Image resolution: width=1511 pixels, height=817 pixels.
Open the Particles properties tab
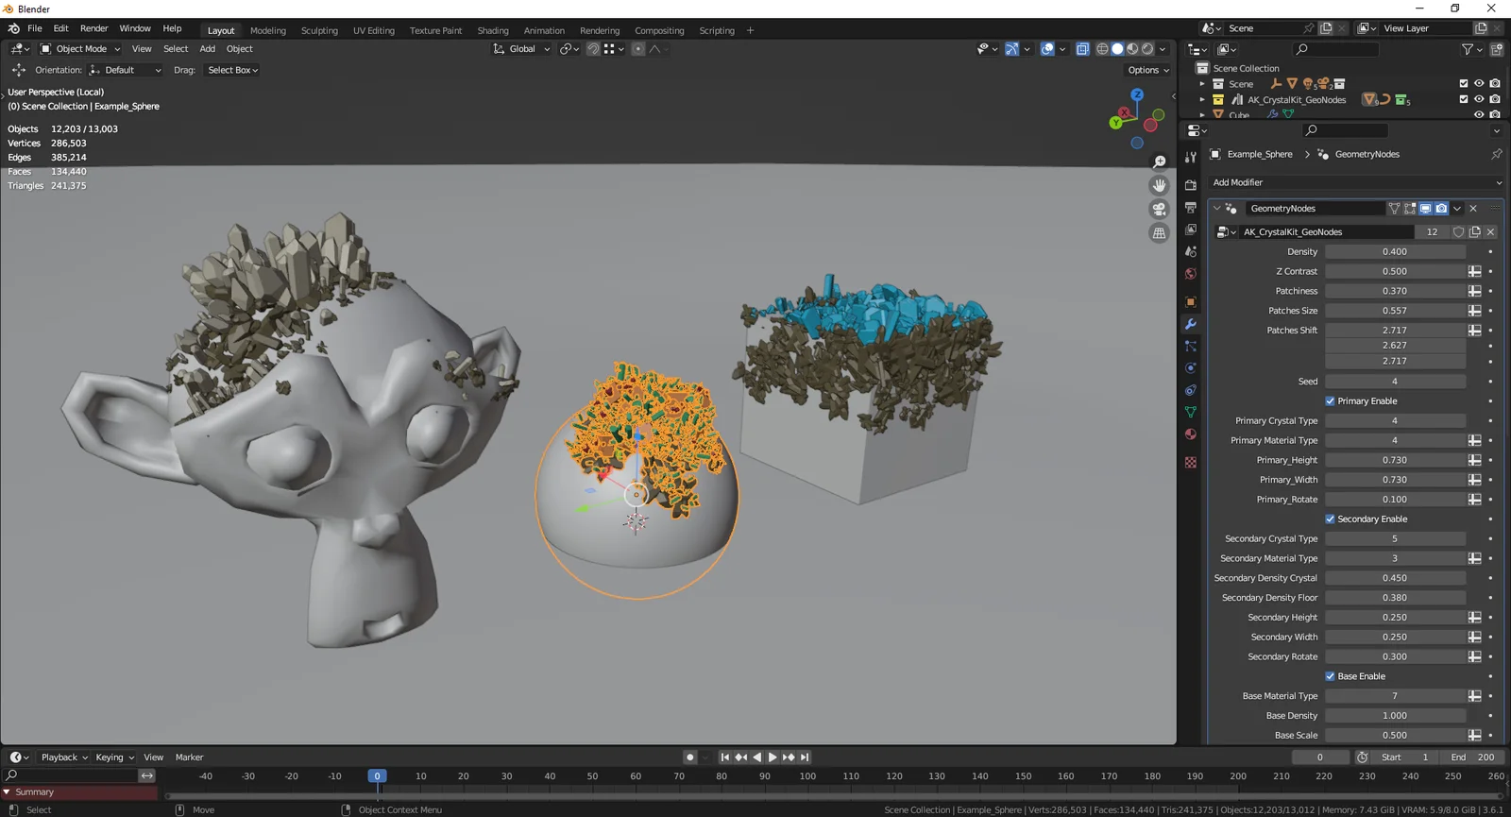coord(1191,347)
